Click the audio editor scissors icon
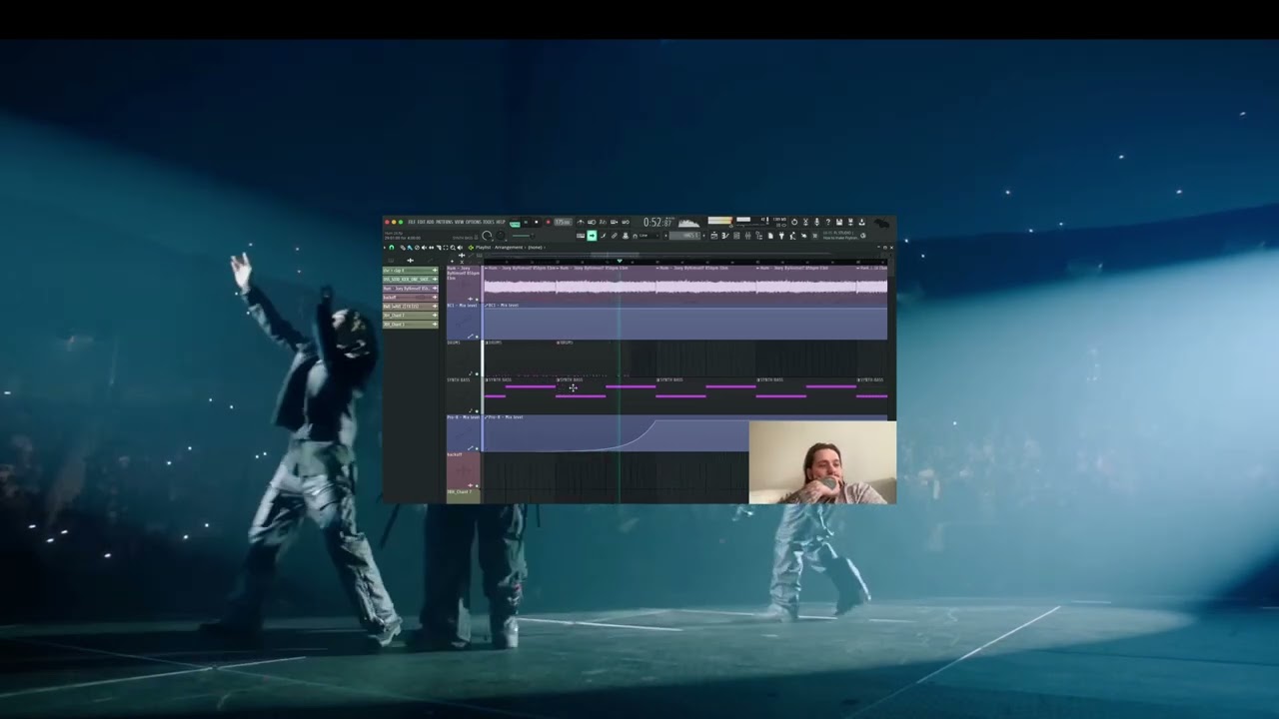 click(x=806, y=222)
